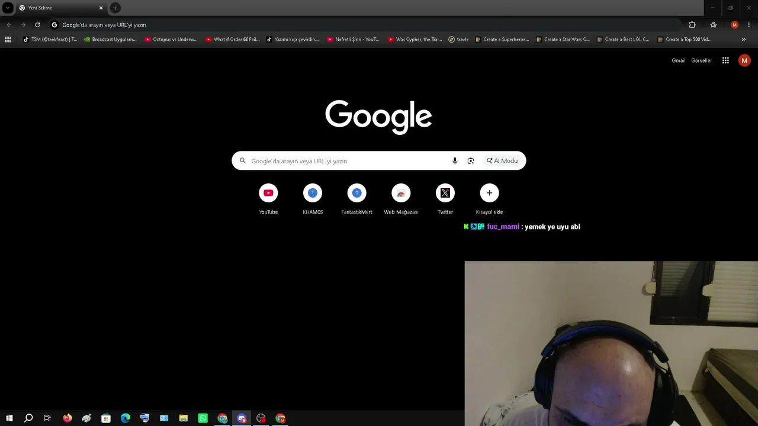The width and height of the screenshot is (758, 426).
Task: Open the Gmail link
Action: click(x=679, y=60)
